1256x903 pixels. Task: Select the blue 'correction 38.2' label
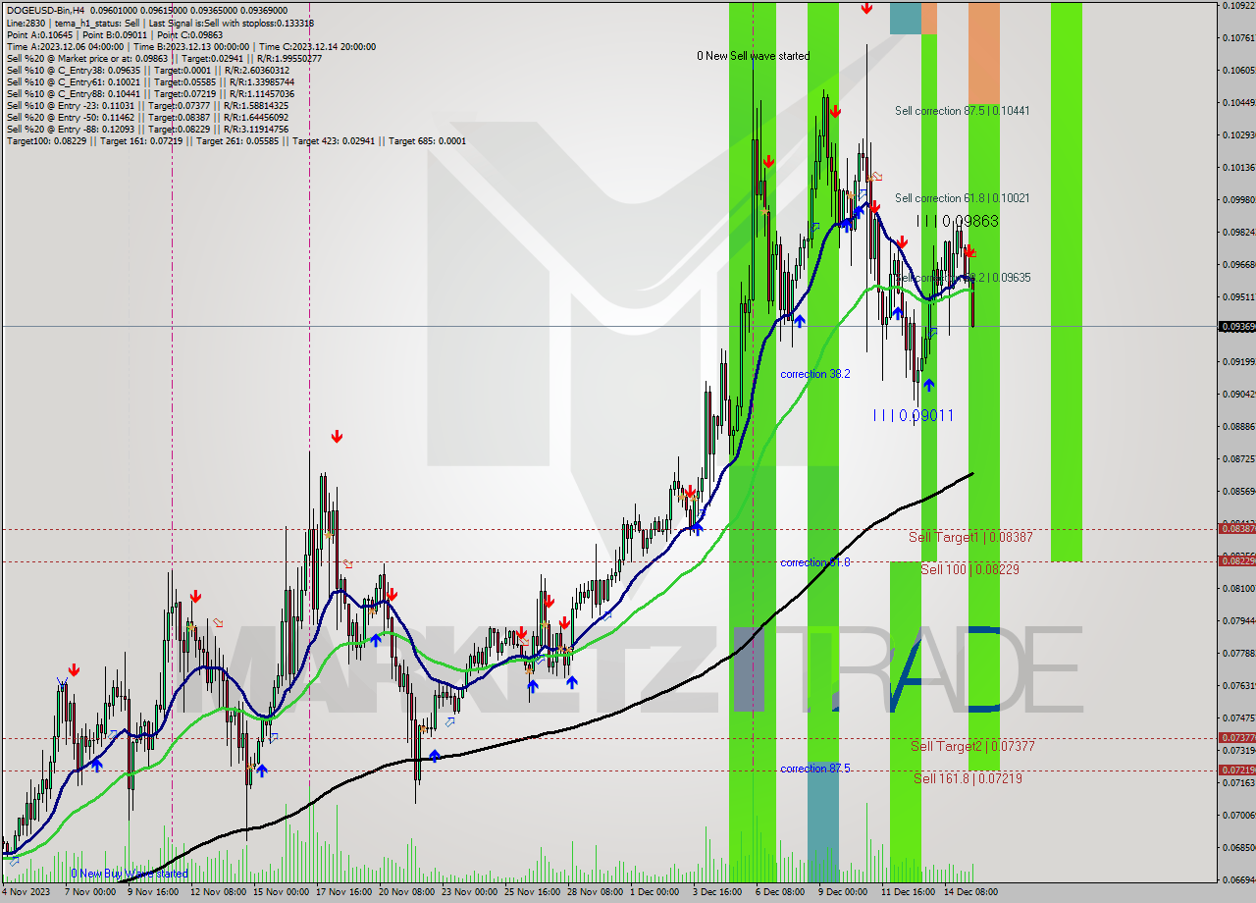pos(815,374)
